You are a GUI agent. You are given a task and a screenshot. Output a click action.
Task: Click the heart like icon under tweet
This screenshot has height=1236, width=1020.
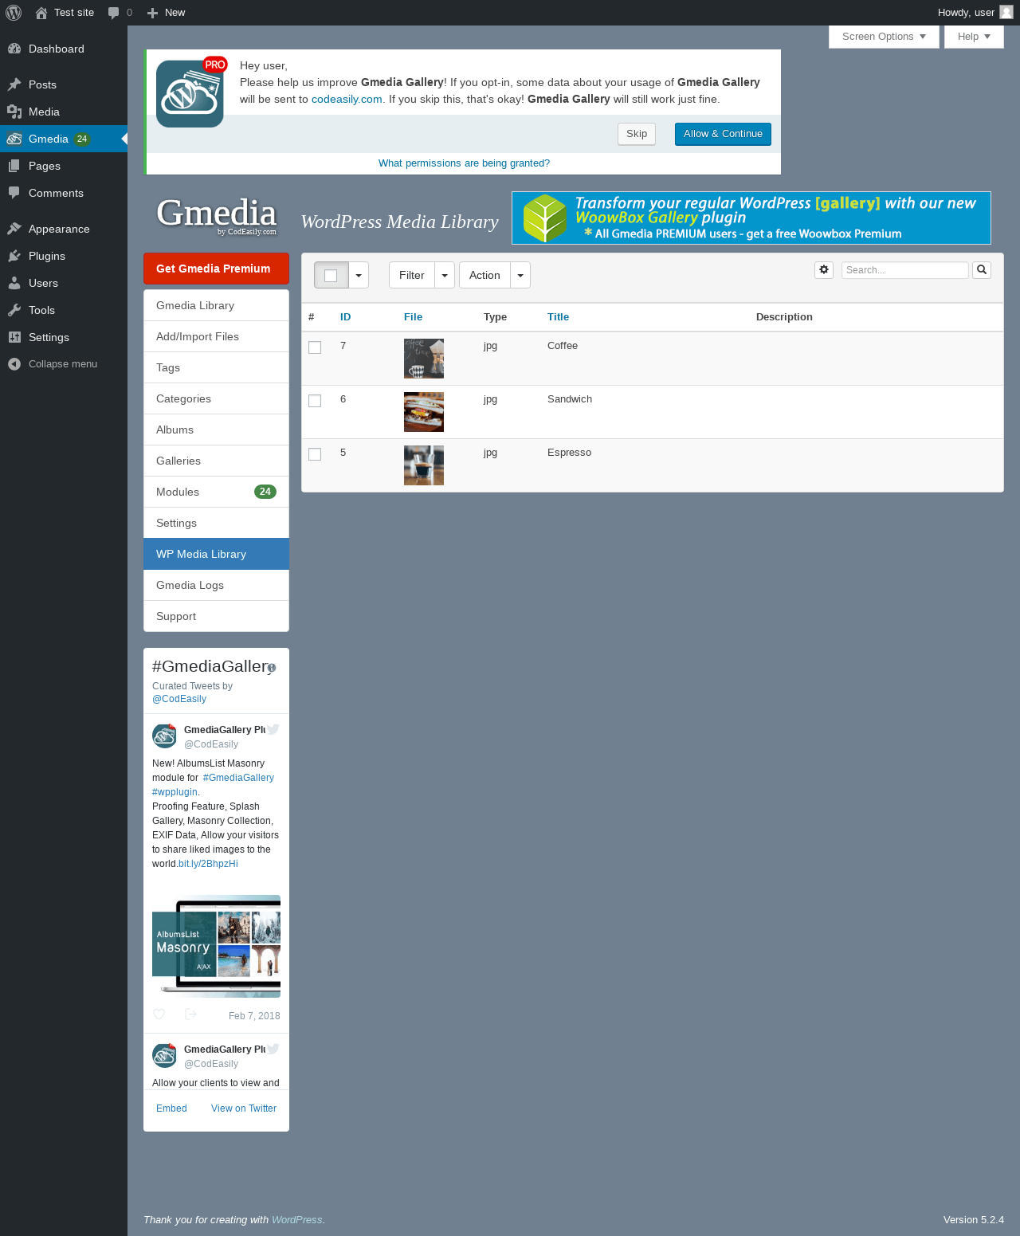[159, 1014]
